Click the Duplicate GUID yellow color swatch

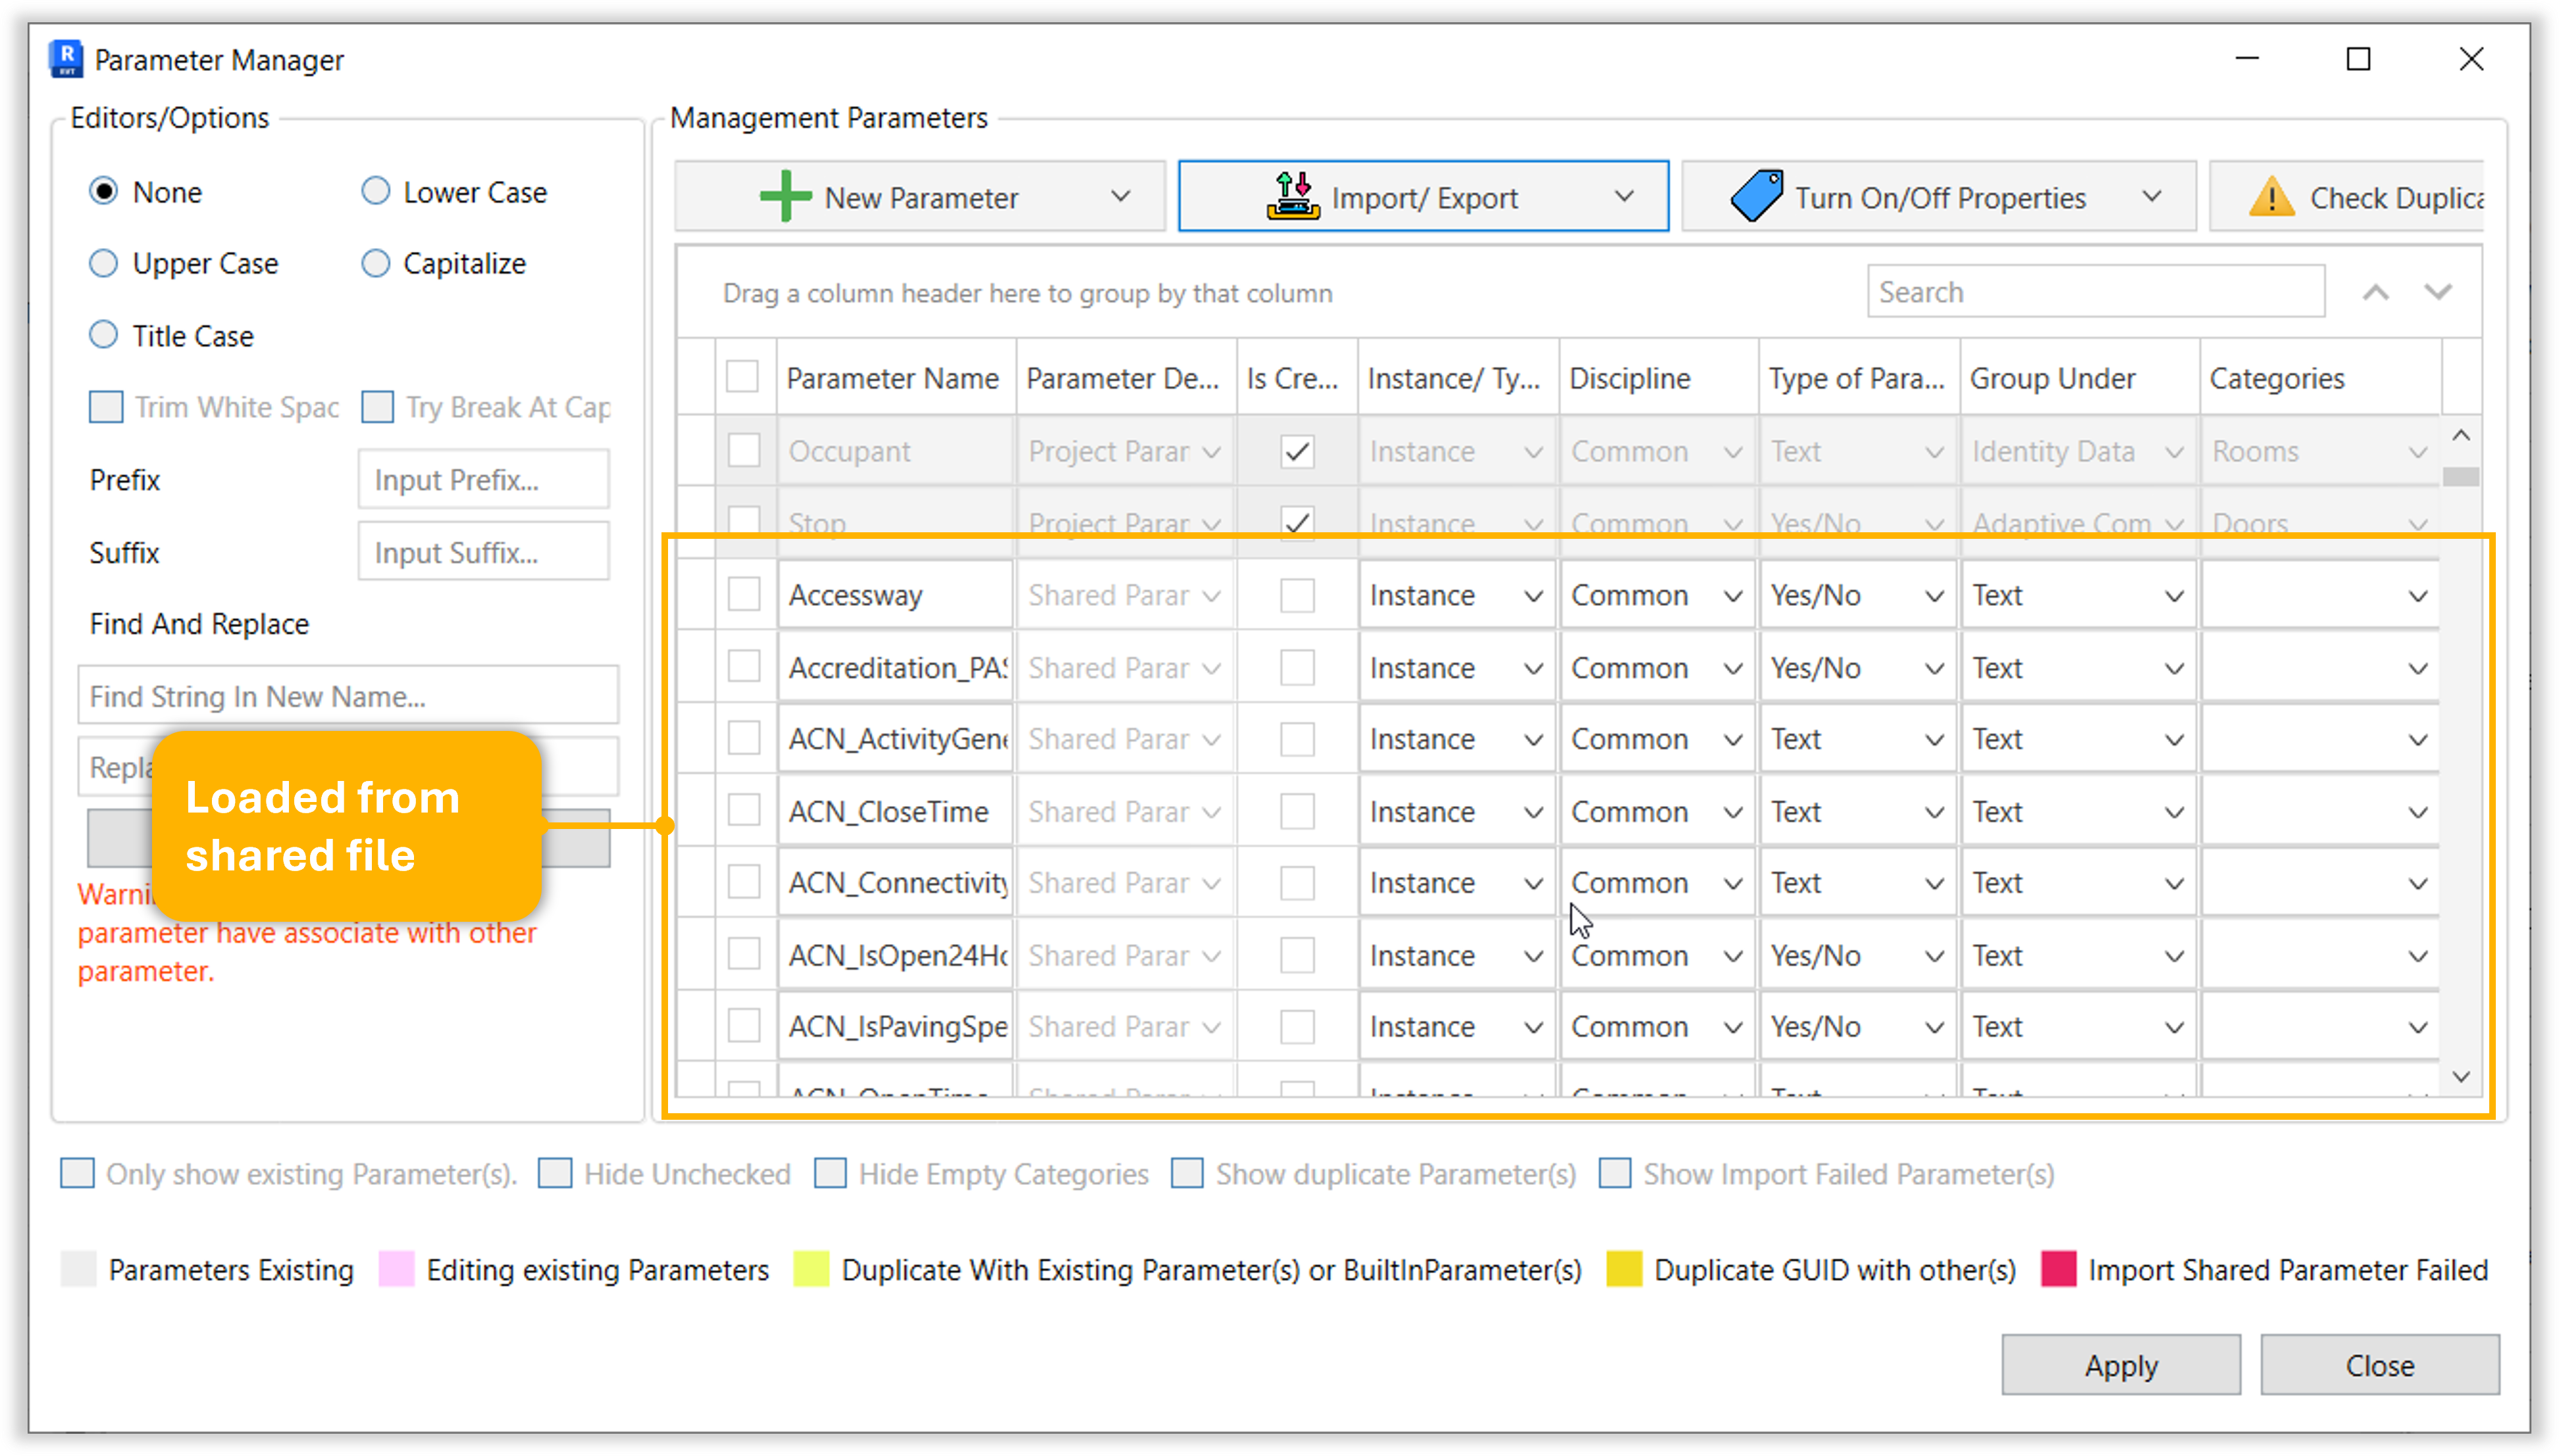(x=1624, y=1269)
